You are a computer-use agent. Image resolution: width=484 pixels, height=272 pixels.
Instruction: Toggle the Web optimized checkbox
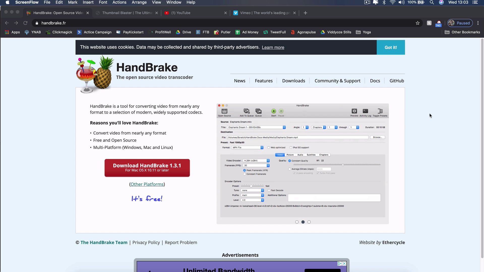269,148
